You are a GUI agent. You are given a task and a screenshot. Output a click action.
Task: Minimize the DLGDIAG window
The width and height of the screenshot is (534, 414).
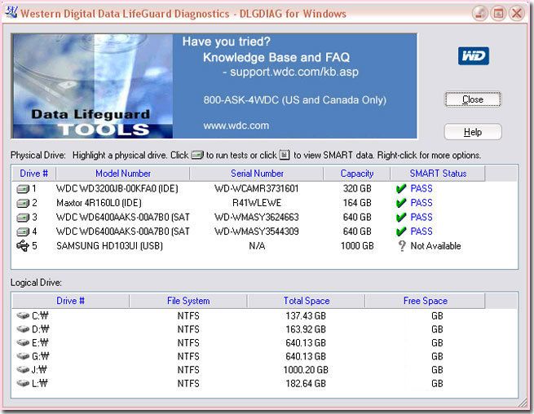(x=480, y=14)
